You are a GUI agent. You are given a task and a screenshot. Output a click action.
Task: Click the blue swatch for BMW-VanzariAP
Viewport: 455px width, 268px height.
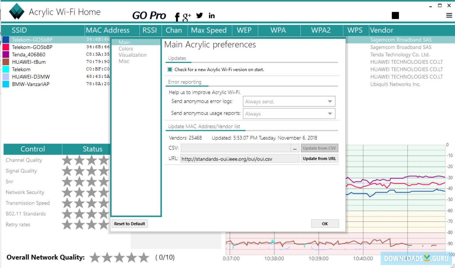click(6, 84)
